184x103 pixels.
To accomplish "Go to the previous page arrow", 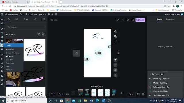I will tap(77, 53).
